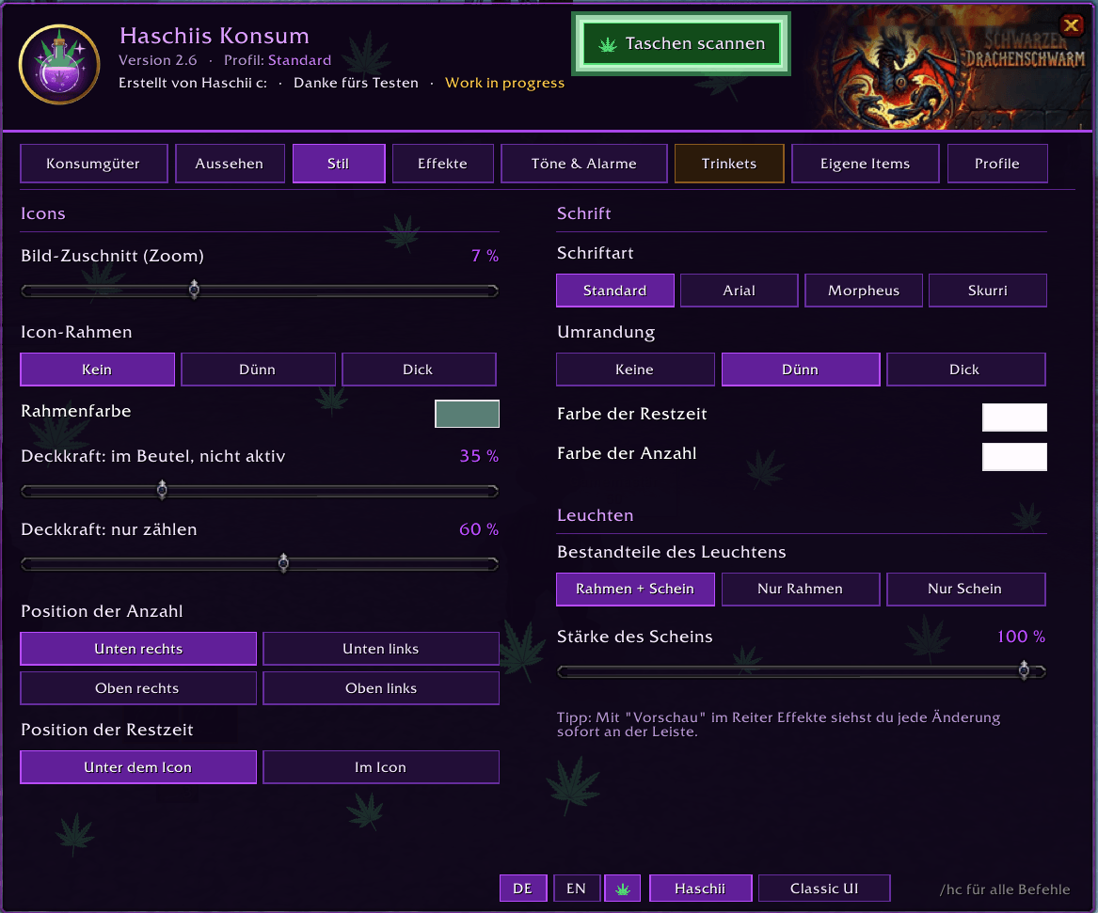This screenshot has height=913, width=1098.
Task: Click the Deckkraft nur zählen slider handle
Action: tap(283, 562)
